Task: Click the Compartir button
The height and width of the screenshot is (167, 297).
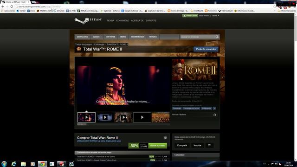Action: click(182, 145)
